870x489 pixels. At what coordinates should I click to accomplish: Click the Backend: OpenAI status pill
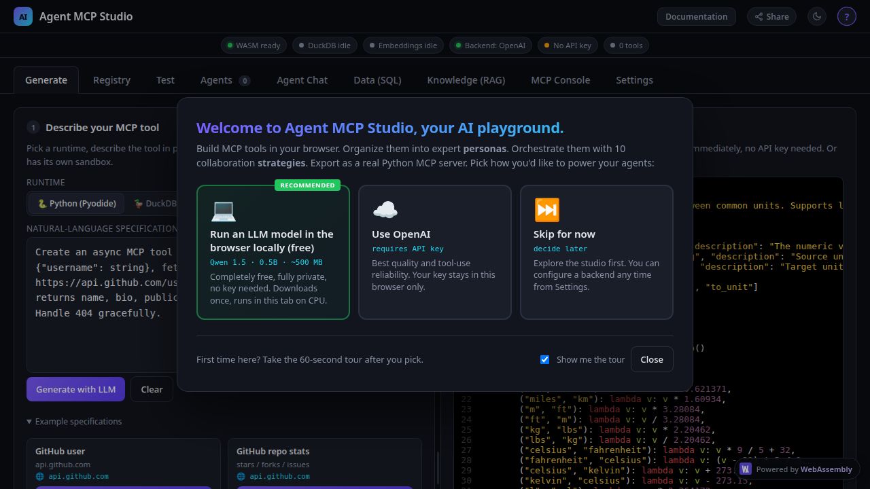pyautogui.click(x=490, y=46)
